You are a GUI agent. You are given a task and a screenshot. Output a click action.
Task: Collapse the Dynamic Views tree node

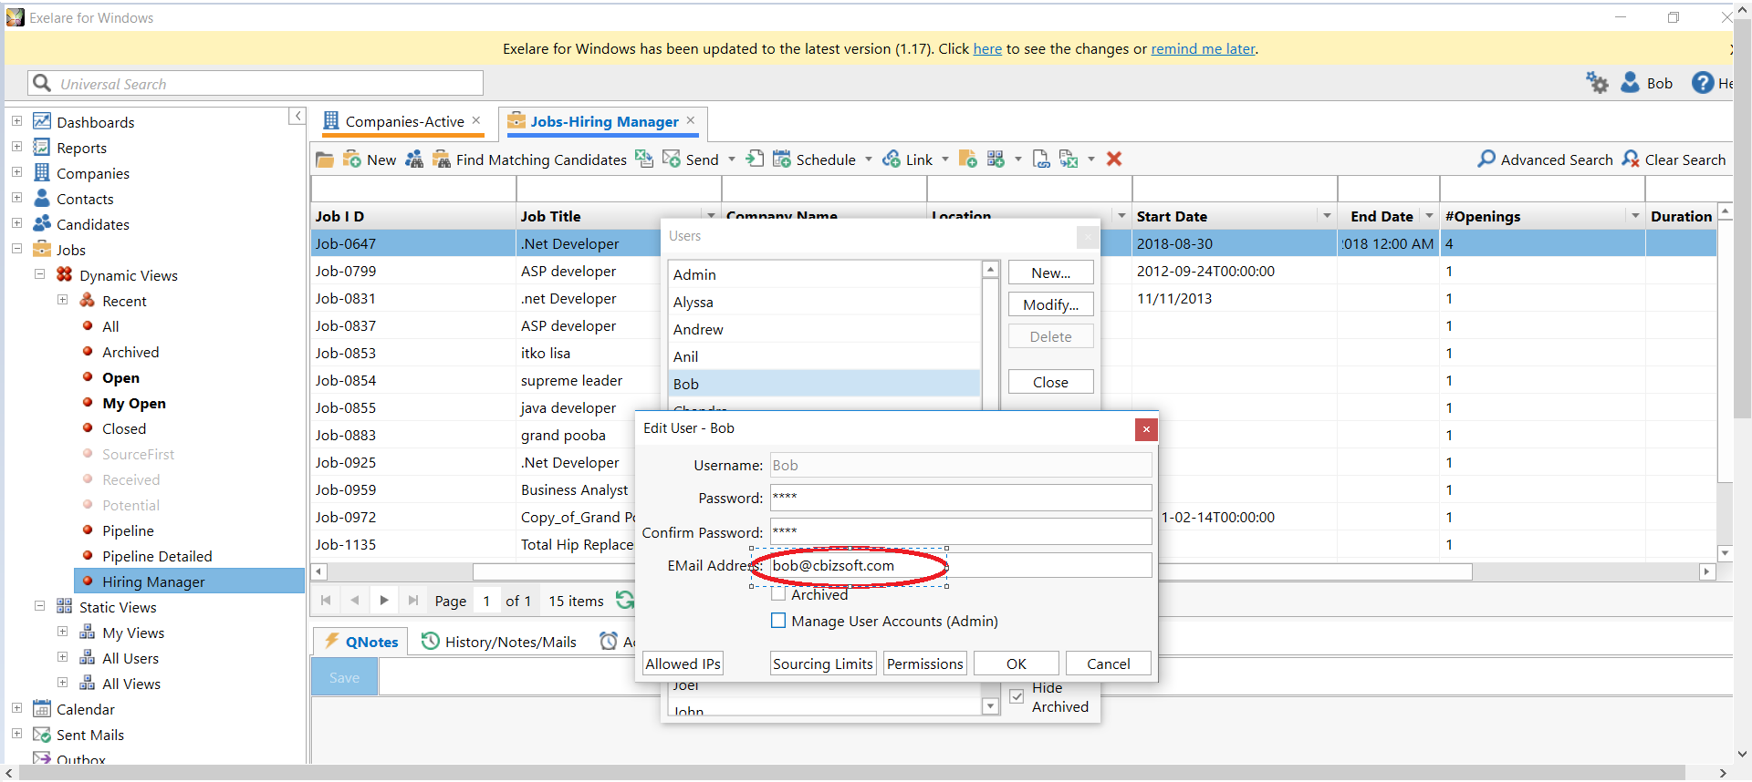(39, 274)
